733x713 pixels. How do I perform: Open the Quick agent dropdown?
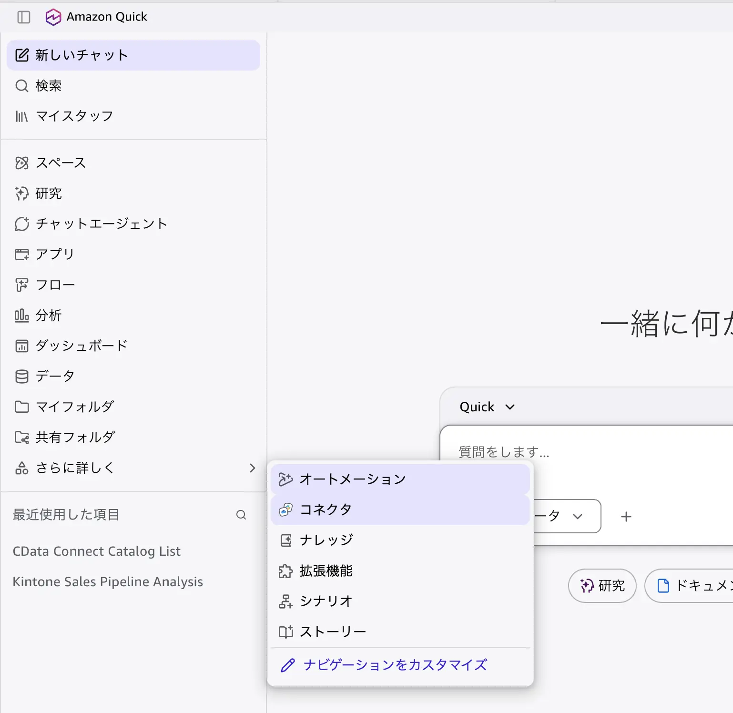pos(487,407)
